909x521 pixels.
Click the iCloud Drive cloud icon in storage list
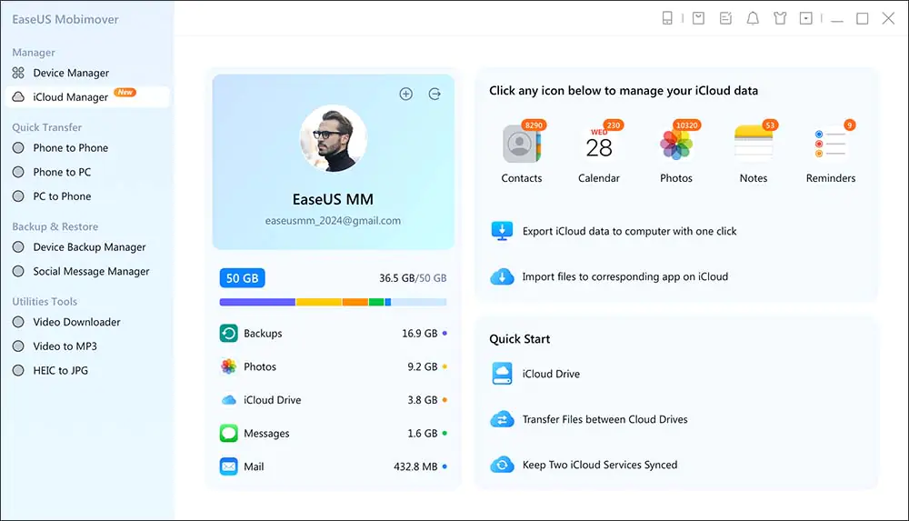[x=229, y=400]
